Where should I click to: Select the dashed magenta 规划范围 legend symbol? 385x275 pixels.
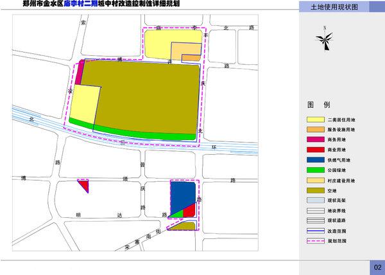pos(316,240)
